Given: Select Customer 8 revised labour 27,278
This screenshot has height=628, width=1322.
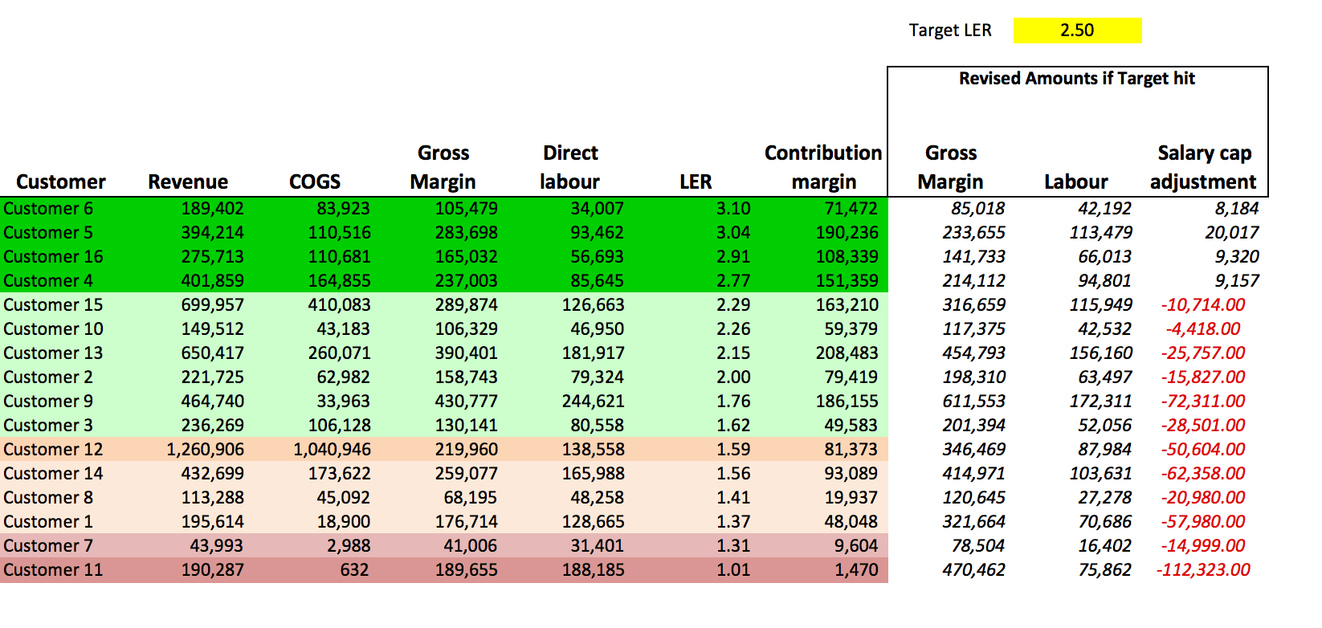Looking at the screenshot, I should point(1104,498).
